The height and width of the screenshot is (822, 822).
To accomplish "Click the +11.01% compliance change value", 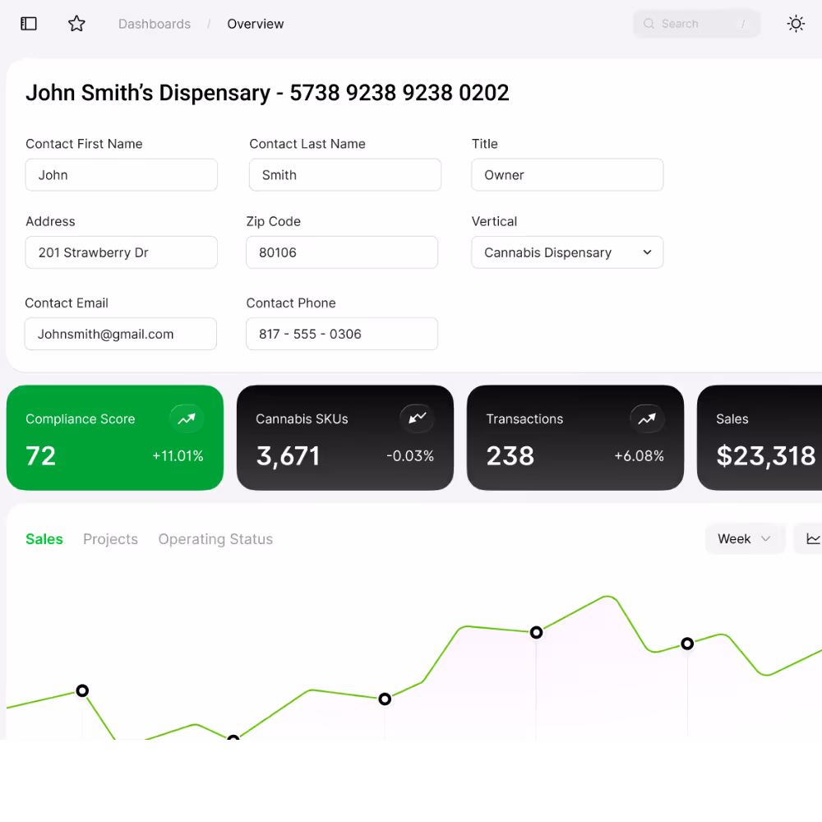I will (178, 455).
